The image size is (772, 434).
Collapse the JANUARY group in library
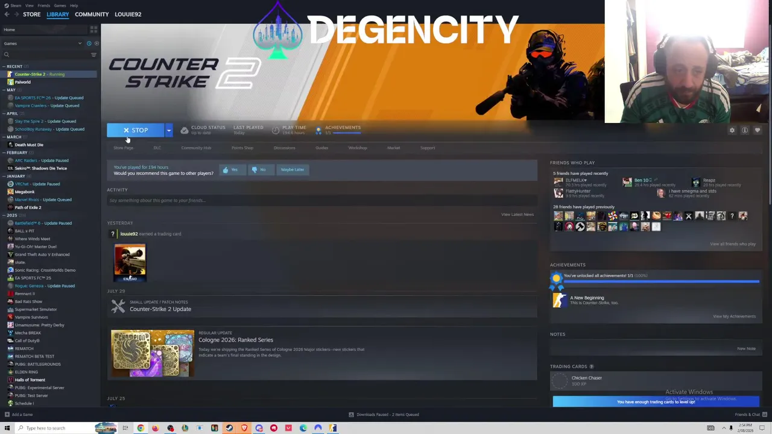(x=4, y=176)
